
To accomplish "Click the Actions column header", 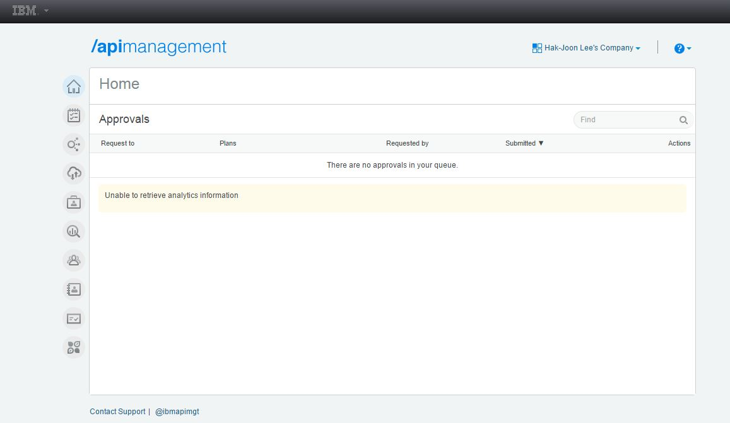I will tap(680, 143).
